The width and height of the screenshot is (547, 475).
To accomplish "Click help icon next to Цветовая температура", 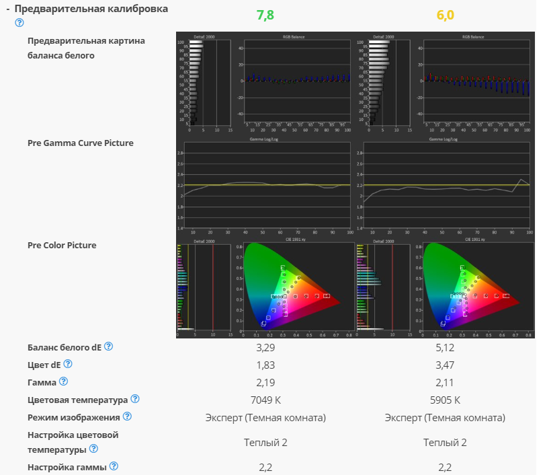I will [x=135, y=399].
